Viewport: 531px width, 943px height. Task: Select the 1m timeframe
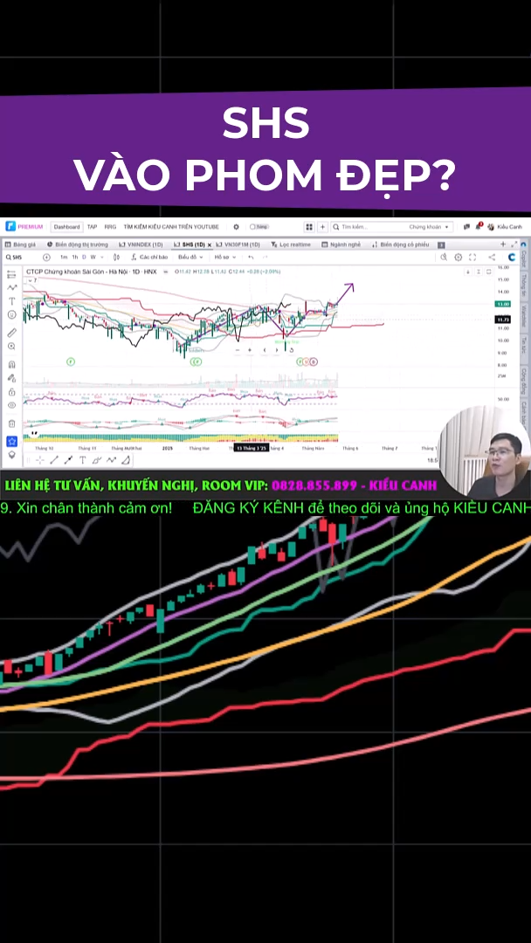[x=64, y=258]
